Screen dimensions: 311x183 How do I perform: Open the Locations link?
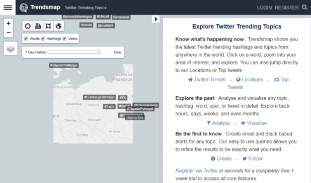(x=250, y=79)
